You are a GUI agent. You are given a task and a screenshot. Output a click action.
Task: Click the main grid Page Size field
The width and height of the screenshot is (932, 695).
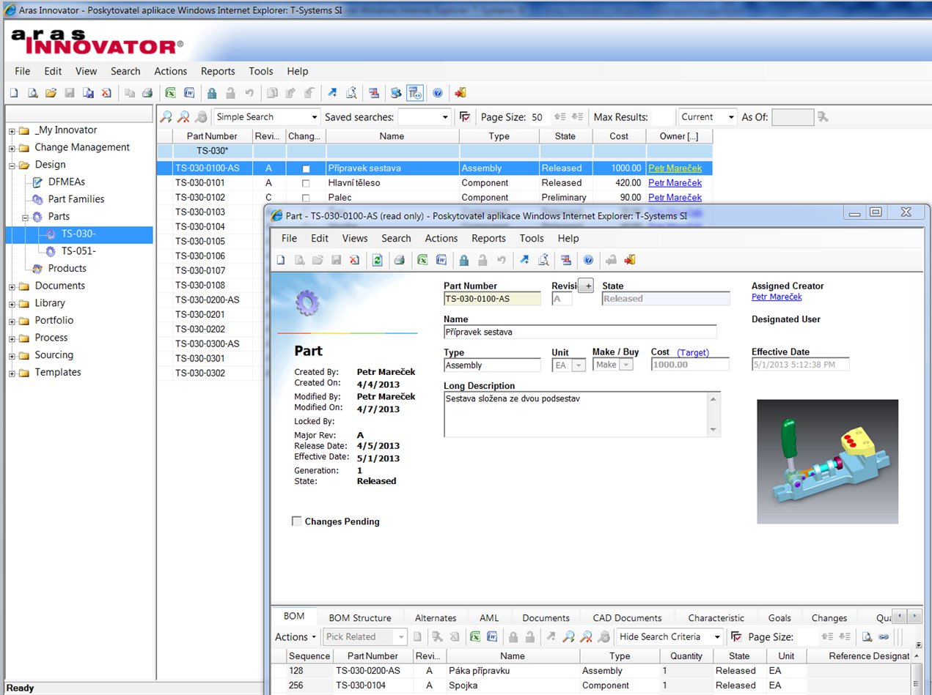[x=539, y=117]
